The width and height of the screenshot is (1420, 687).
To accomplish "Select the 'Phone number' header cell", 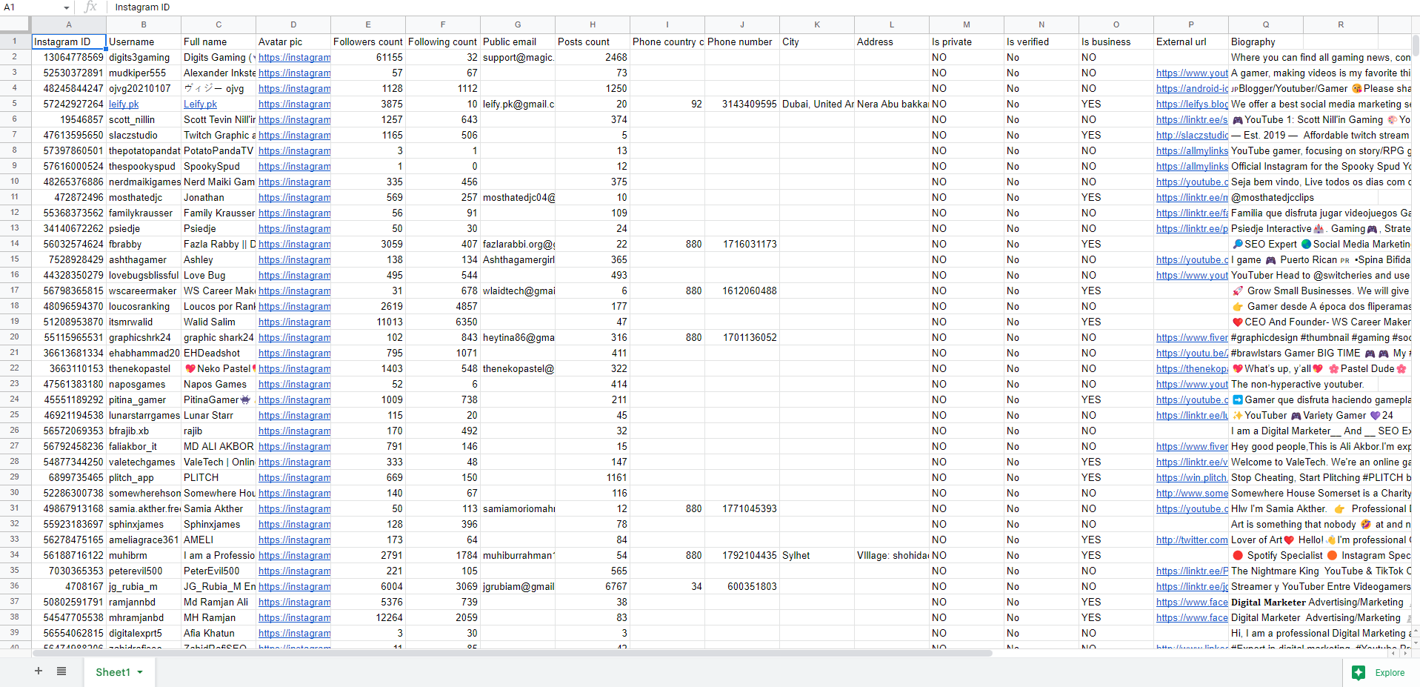I will 742,42.
